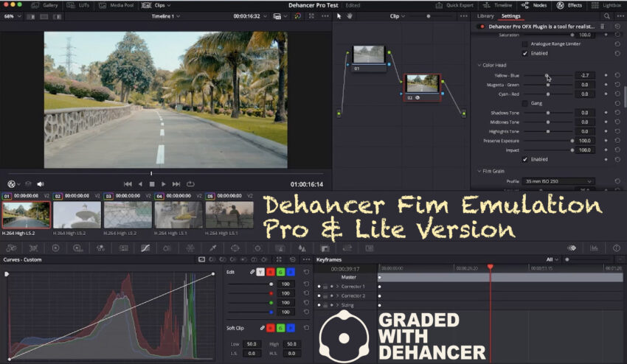This screenshot has height=364, width=627.
Task: Search the effects settings panel
Action: (x=606, y=16)
